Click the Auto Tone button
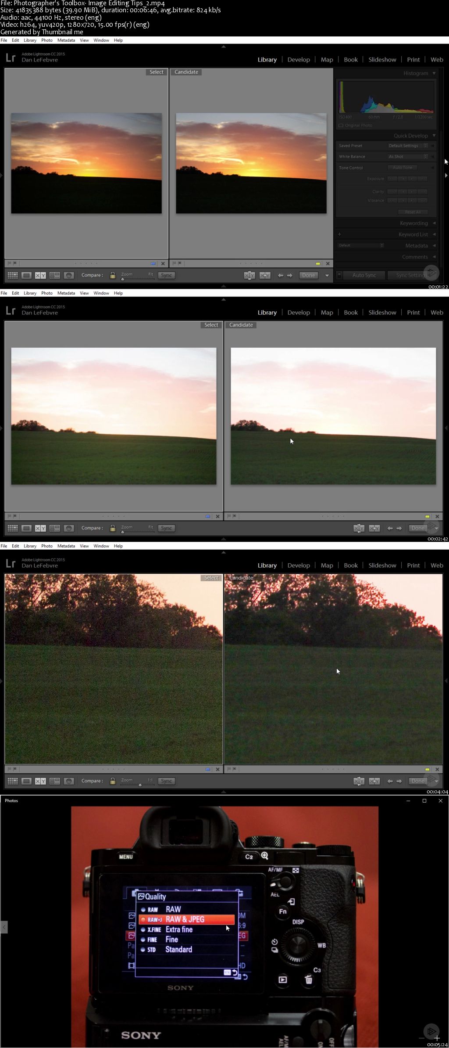 403,168
